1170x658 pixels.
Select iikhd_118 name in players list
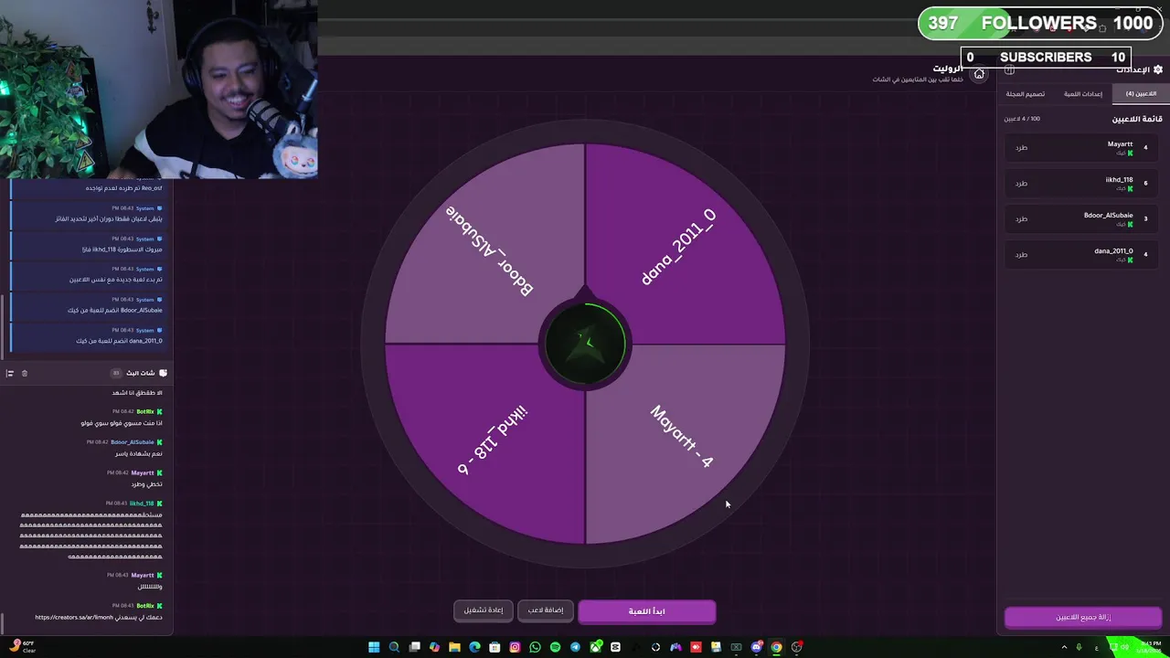coord(1119,180)
